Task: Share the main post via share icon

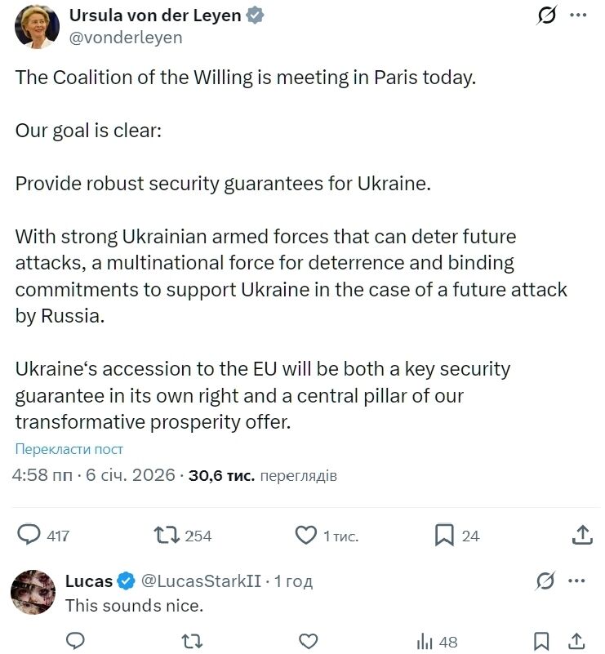Action: point(582,535)
